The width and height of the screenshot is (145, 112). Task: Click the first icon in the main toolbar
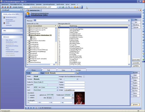tap(3, 7)
